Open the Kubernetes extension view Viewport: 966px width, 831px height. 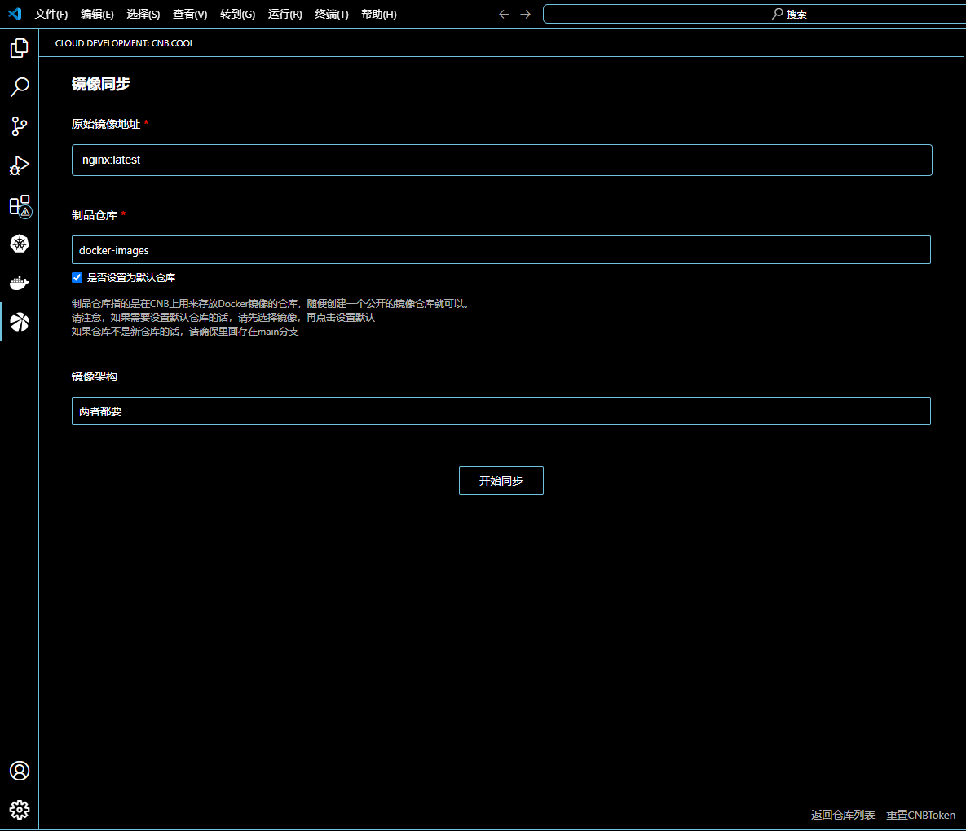click(x=19, y=244)
